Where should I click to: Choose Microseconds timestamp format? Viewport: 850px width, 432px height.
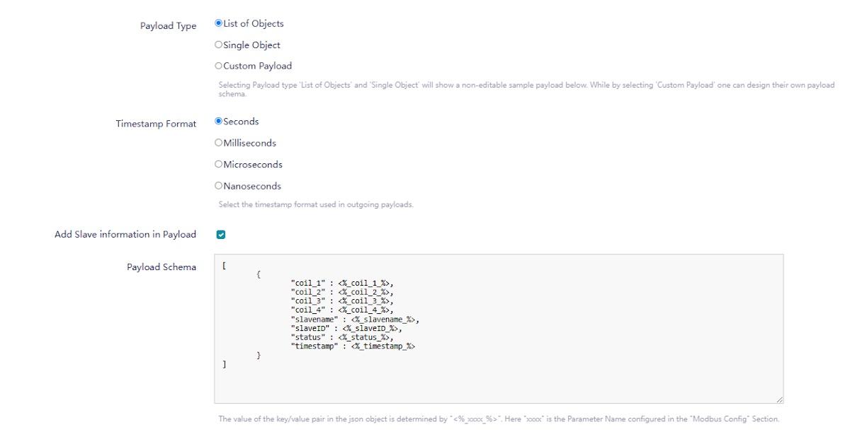(x=219, y=165)
